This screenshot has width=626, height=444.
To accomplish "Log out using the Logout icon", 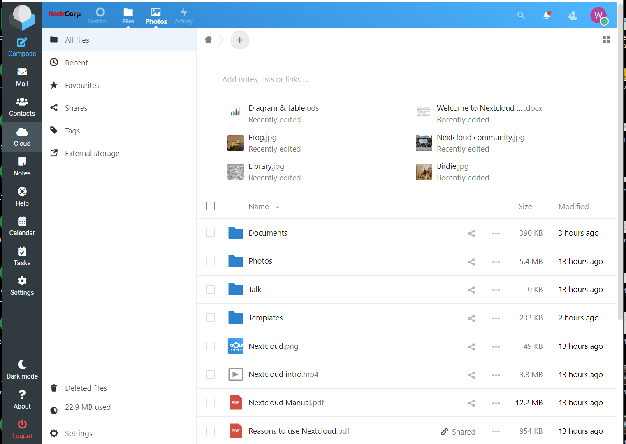I will pyautogui.click(x=22, y=430).
